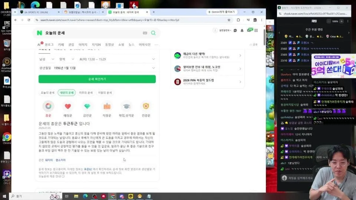This screenshot has width=356, height=200.
Task: Reload the page in Chrome
Action: point(29,20)
